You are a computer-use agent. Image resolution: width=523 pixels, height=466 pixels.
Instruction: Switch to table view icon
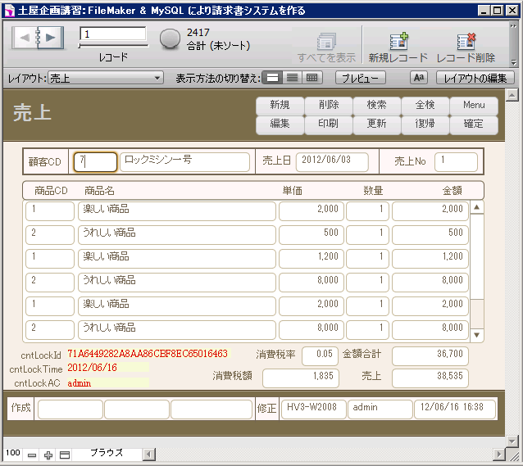[312, 78]
